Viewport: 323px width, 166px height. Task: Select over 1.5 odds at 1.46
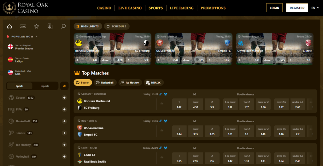pos(281,131)
